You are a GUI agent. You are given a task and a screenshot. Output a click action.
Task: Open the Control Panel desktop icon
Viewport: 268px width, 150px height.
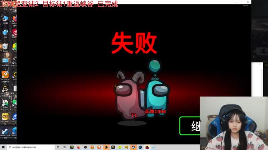[5, 62]
